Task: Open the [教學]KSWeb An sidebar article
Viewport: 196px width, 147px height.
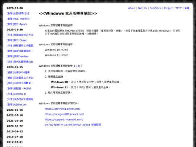Action: click(x=16, y=105)
